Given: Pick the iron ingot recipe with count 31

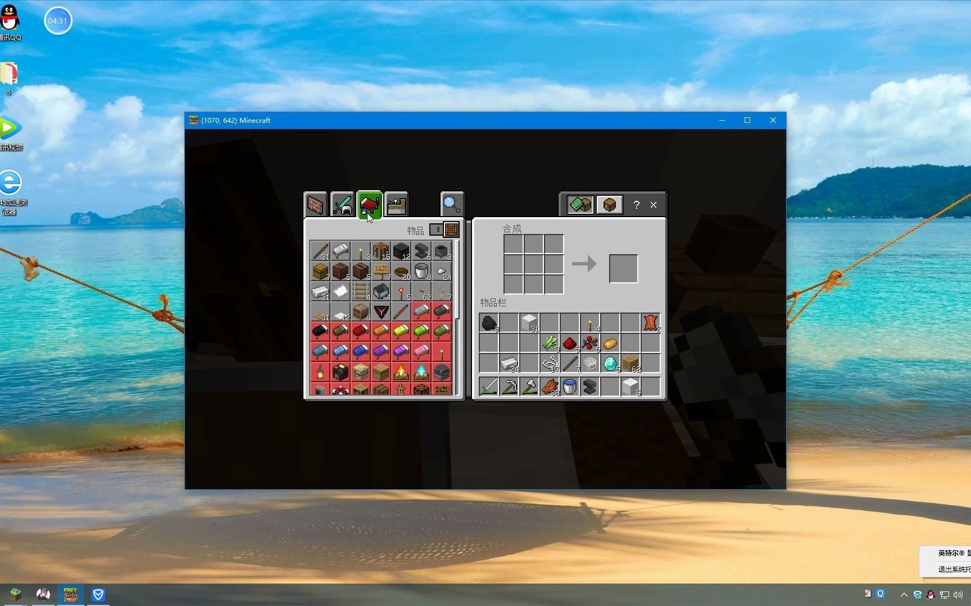Looking at the screenshot, I should coord(320,292).
